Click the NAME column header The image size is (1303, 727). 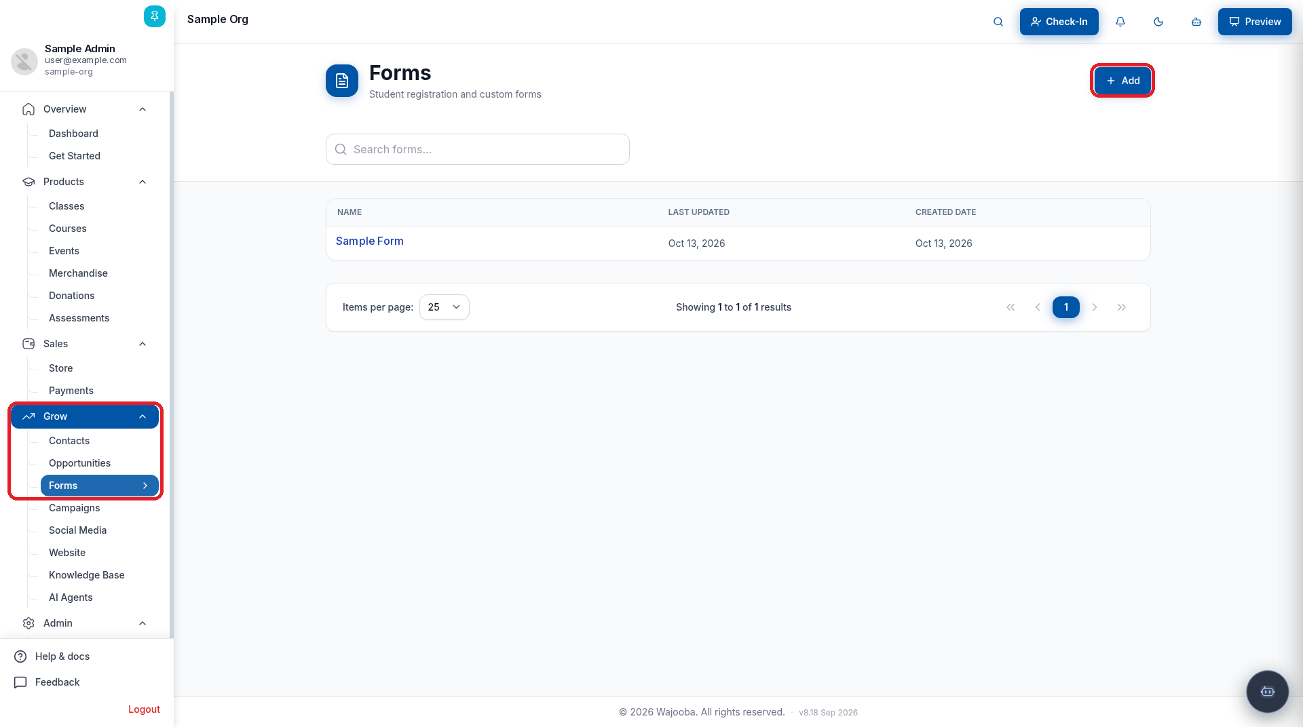pyautogui.click(x=350, y=212)
